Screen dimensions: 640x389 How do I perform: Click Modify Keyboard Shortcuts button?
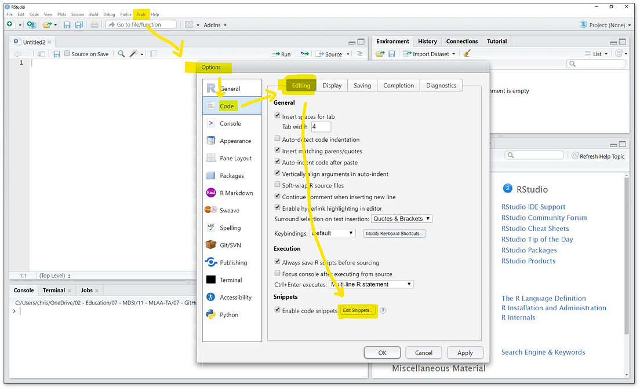(394, 233)
